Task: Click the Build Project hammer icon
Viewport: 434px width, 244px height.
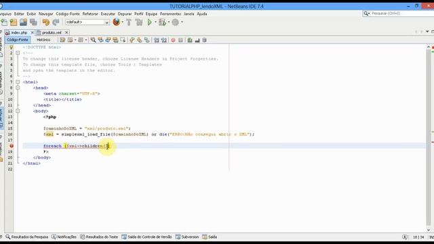Action: (x=129, y=22)
